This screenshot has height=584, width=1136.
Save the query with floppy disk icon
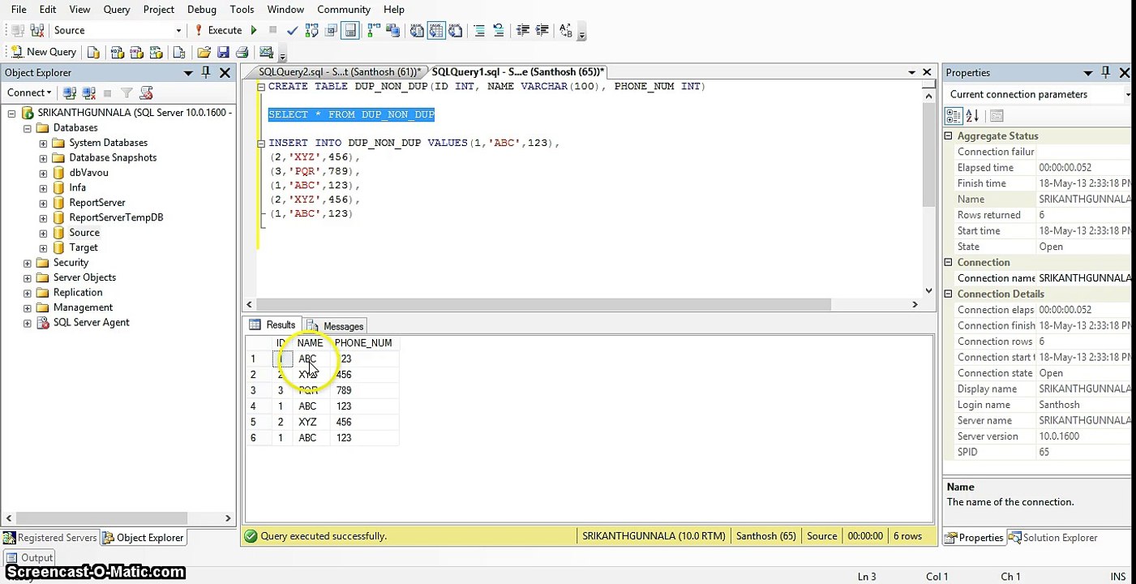(224, 52)
